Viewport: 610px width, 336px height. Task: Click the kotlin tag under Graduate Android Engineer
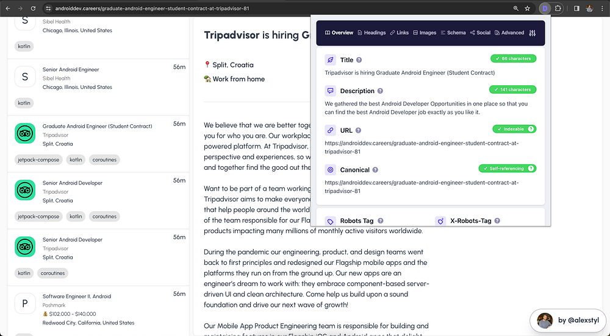(76, 160)
